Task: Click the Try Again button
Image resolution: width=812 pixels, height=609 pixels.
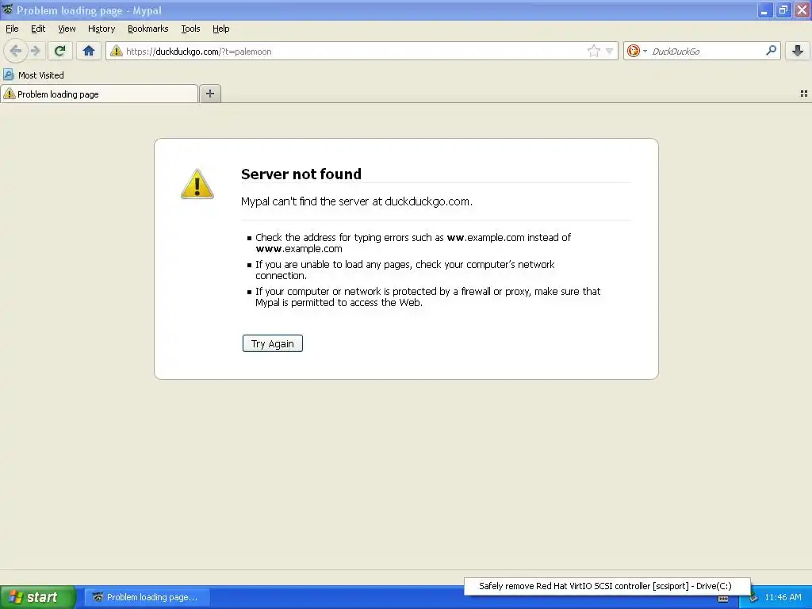Action: point(273,343)
